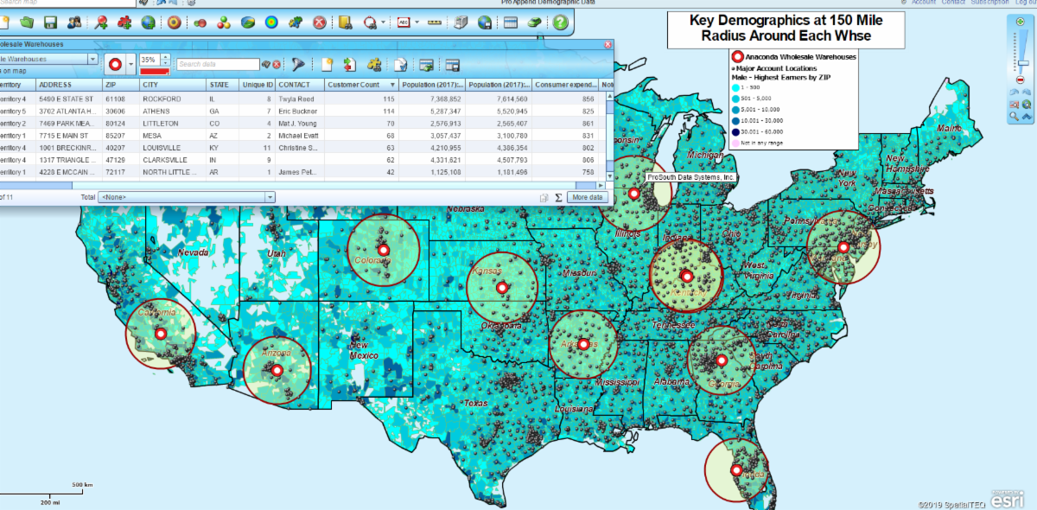Open the Account link
The height and width of the screenshot is (510, 1037).
pyautogui.click(x=924, y=3)
